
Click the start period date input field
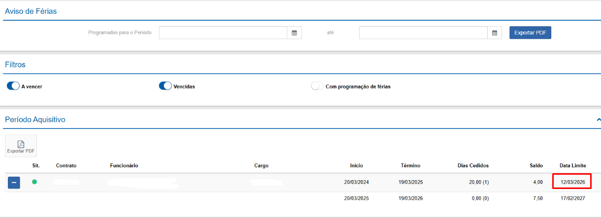[223, 33]
